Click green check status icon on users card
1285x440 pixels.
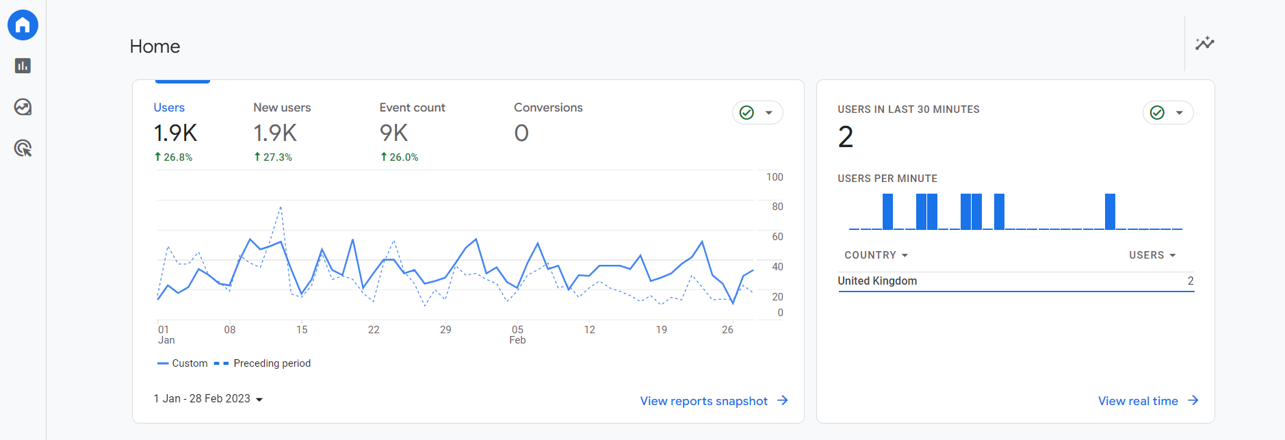click(x=747, y=113)
